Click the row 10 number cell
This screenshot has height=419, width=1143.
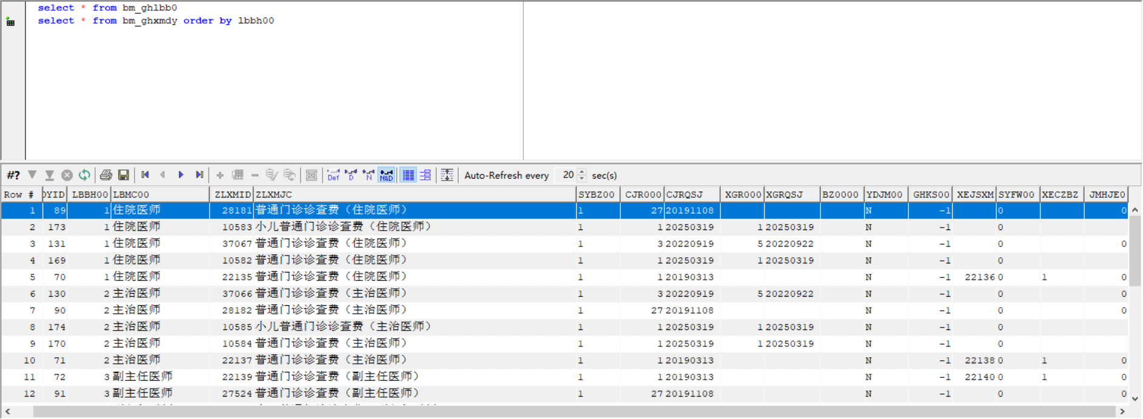[21, 360]
